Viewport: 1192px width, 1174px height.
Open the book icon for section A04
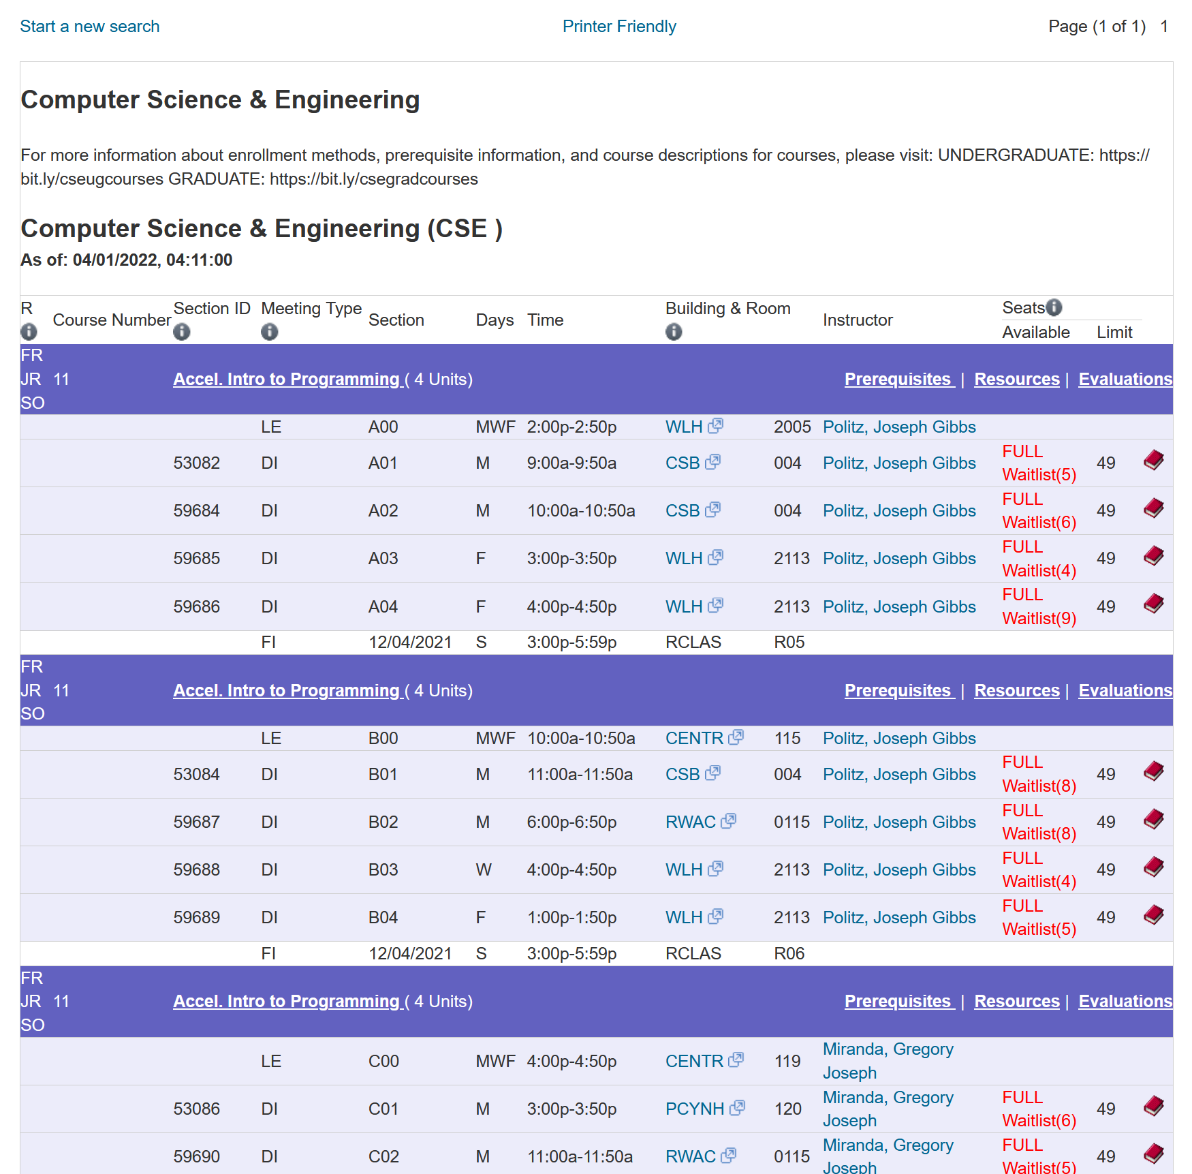pos(1153,604)
